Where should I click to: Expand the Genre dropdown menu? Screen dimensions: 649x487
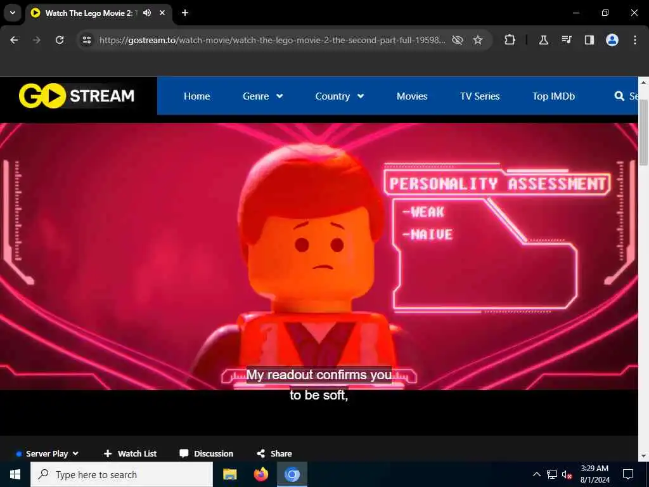[263, 96]
